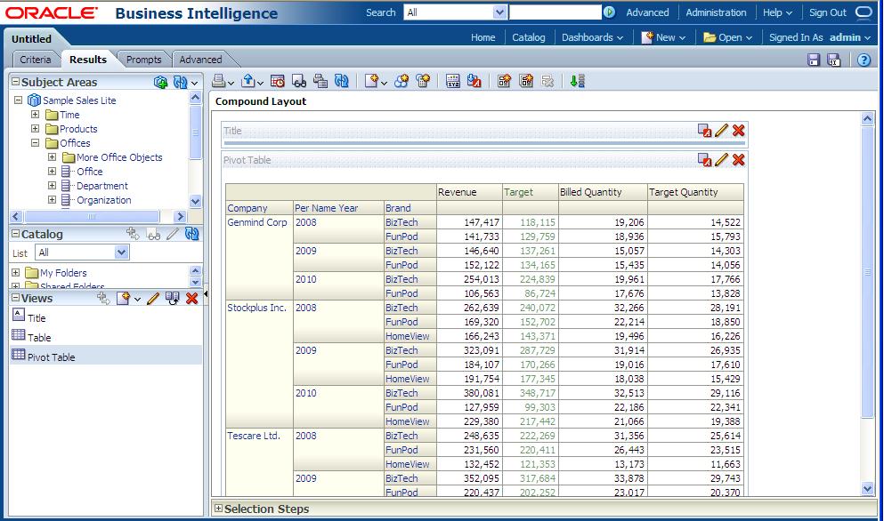Select Pivot Table in the Views list
884x521 pixels.
[x=105, y=356]
